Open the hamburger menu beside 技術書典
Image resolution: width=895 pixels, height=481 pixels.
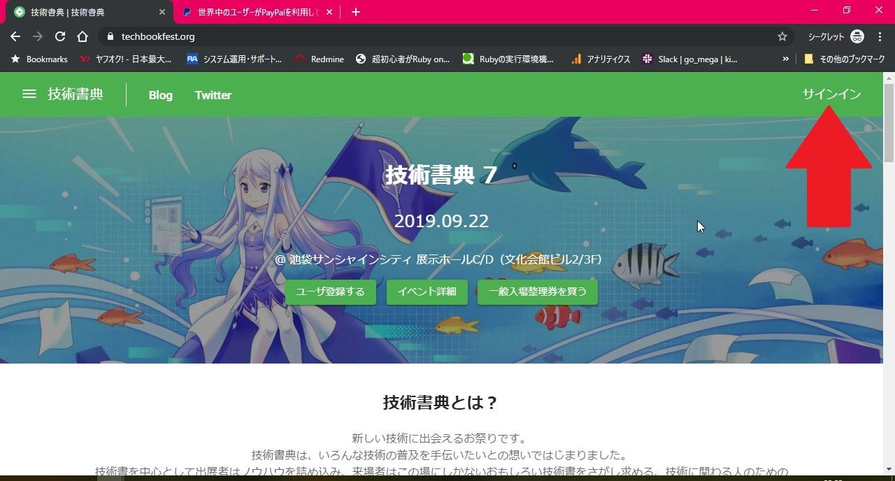pyautogui.click(x=29, y=94)
